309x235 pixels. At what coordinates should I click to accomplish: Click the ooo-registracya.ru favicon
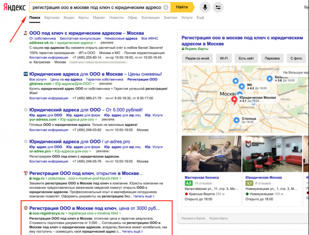pyautogui.click(x=26, y=208)
